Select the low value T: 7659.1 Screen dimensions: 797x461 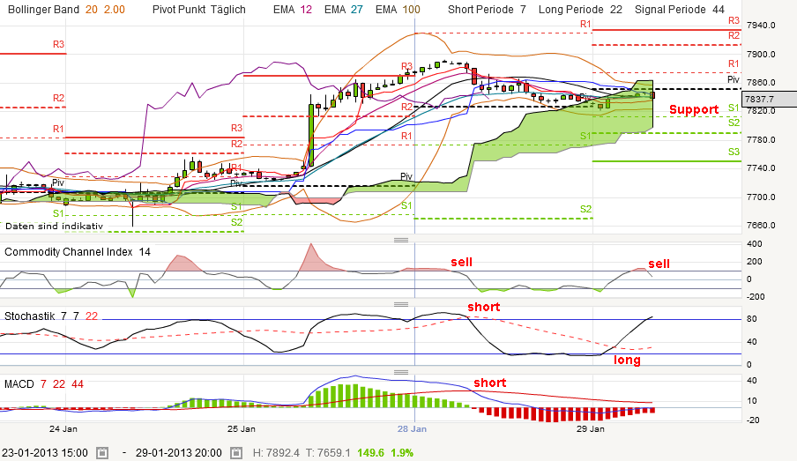[328, 452]
